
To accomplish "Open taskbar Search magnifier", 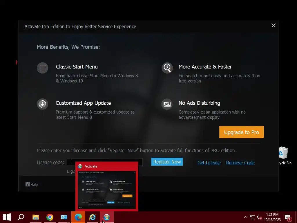I will click(x=21, y=217).
